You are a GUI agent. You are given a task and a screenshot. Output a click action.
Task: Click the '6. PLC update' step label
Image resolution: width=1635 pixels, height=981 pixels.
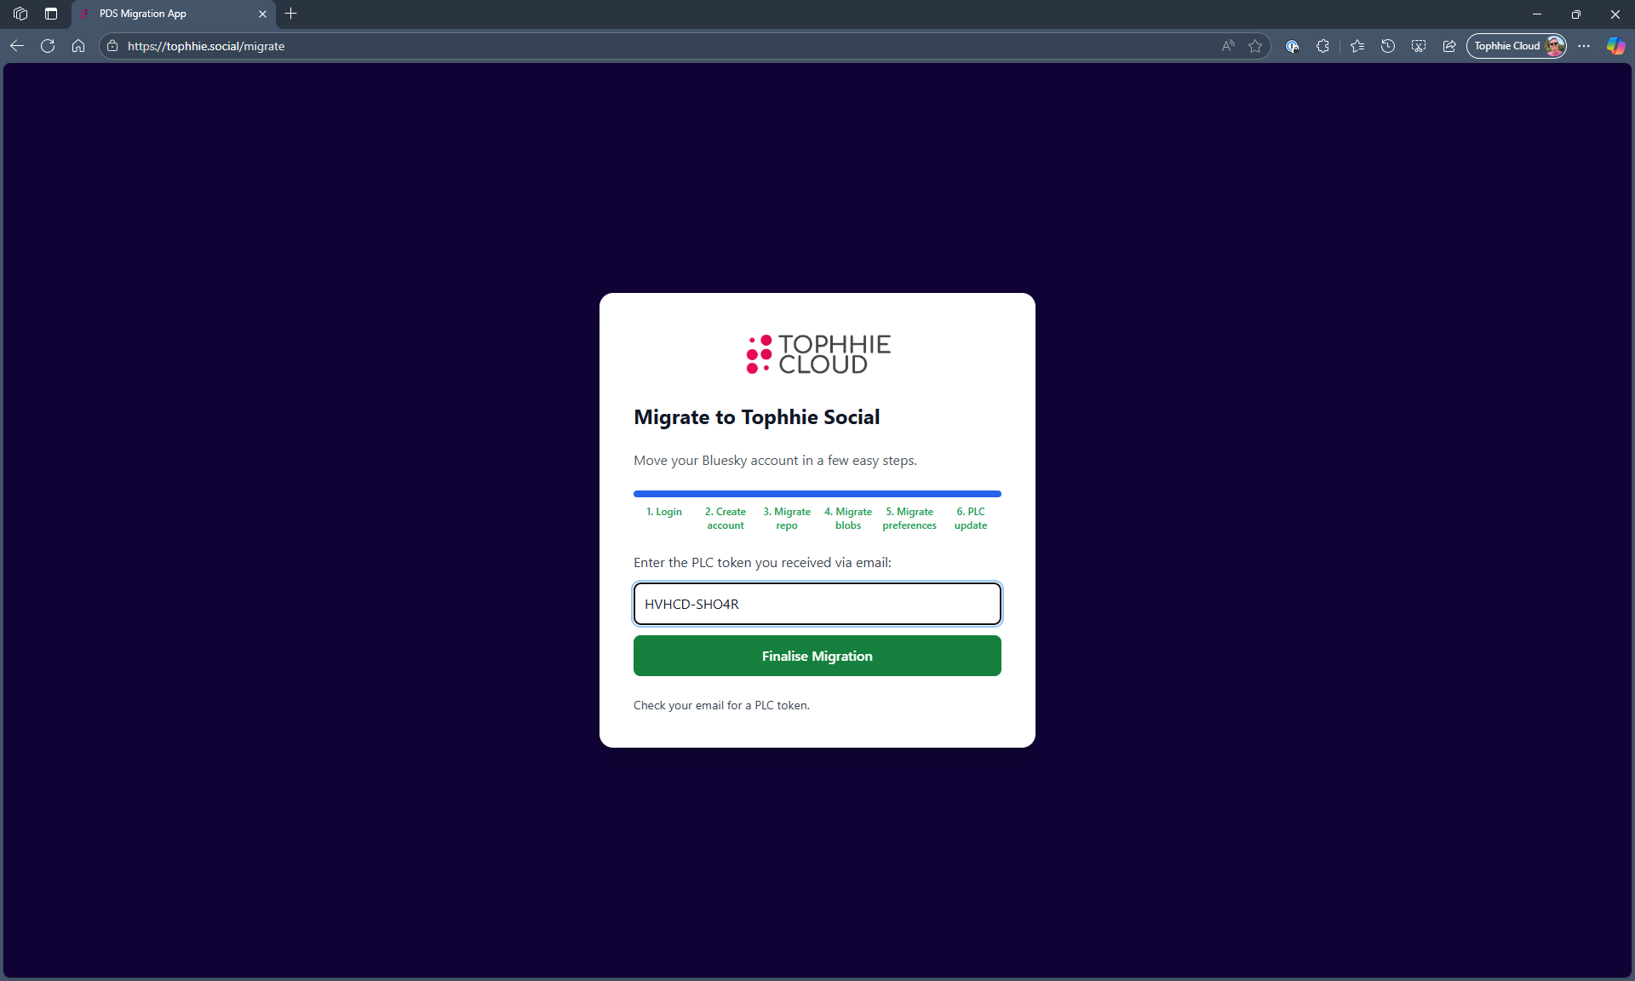(971, 519)
